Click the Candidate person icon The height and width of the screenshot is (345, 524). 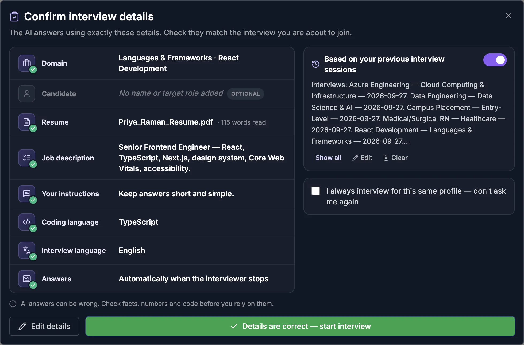coord(27,94)
